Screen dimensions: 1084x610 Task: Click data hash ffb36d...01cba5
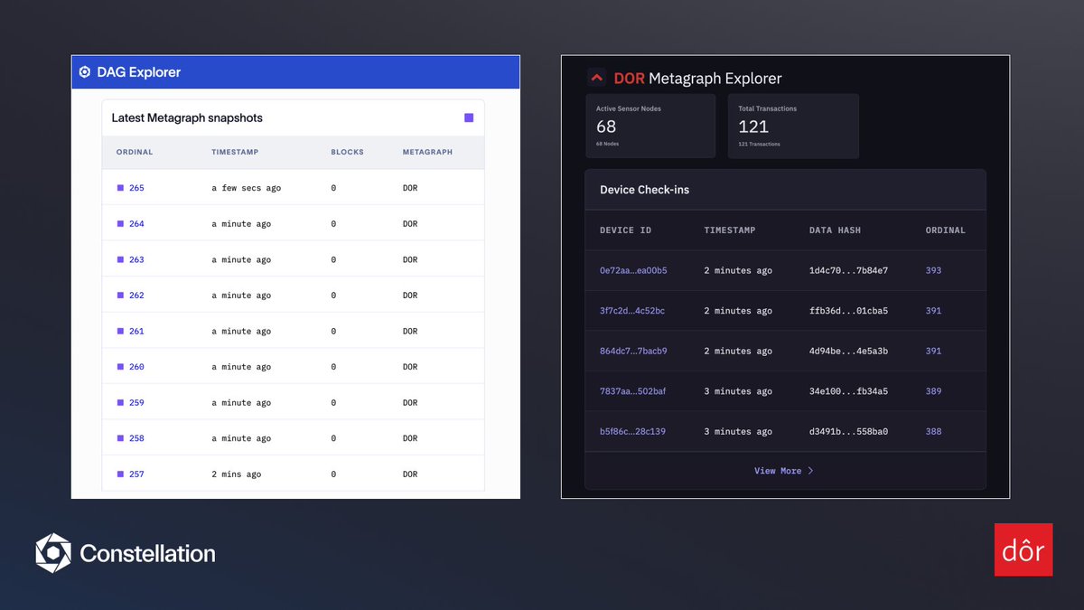coord(848,311)
